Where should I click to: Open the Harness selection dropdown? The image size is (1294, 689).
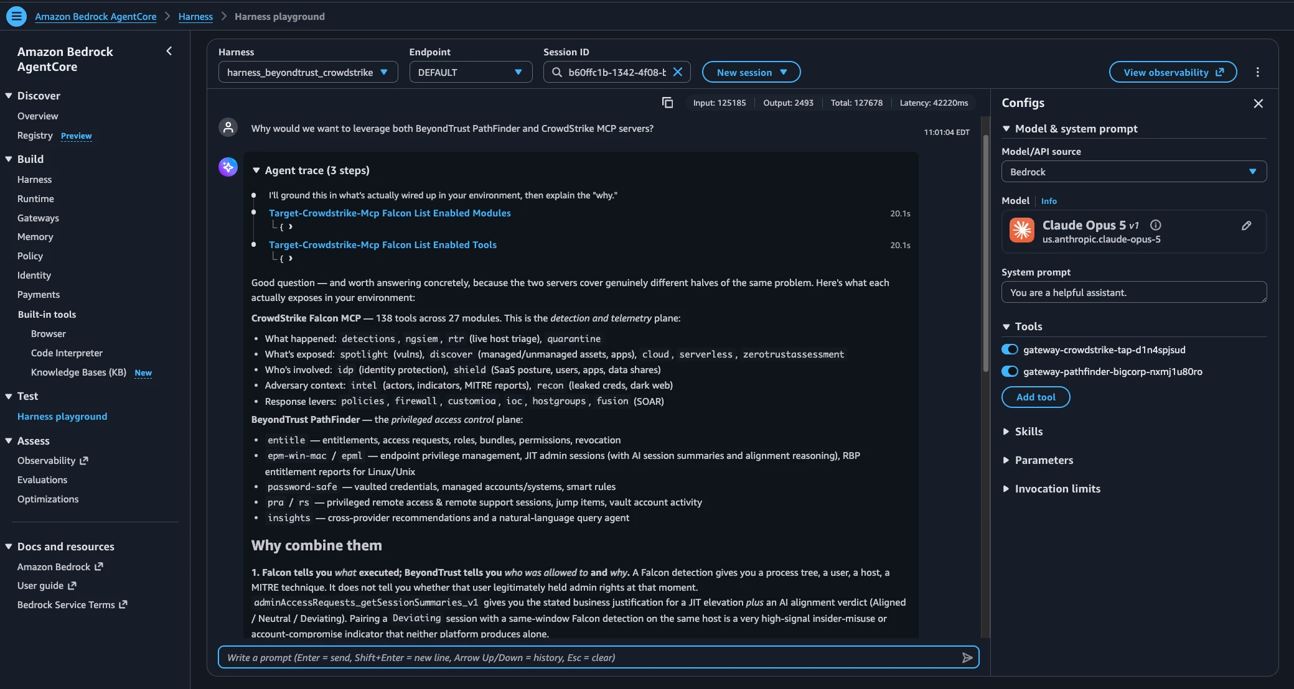308,72
